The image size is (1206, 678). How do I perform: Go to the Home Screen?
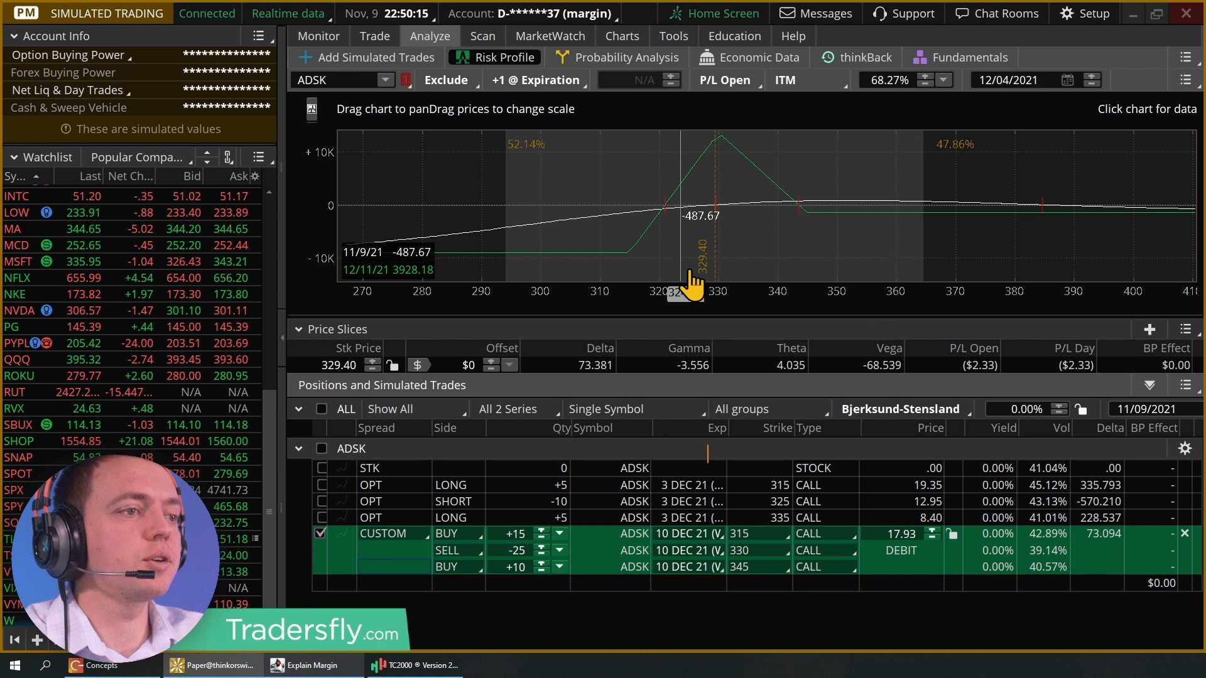tap(714, 13)
